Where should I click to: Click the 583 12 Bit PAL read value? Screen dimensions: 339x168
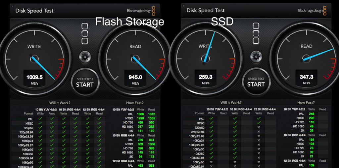point(152,166)
